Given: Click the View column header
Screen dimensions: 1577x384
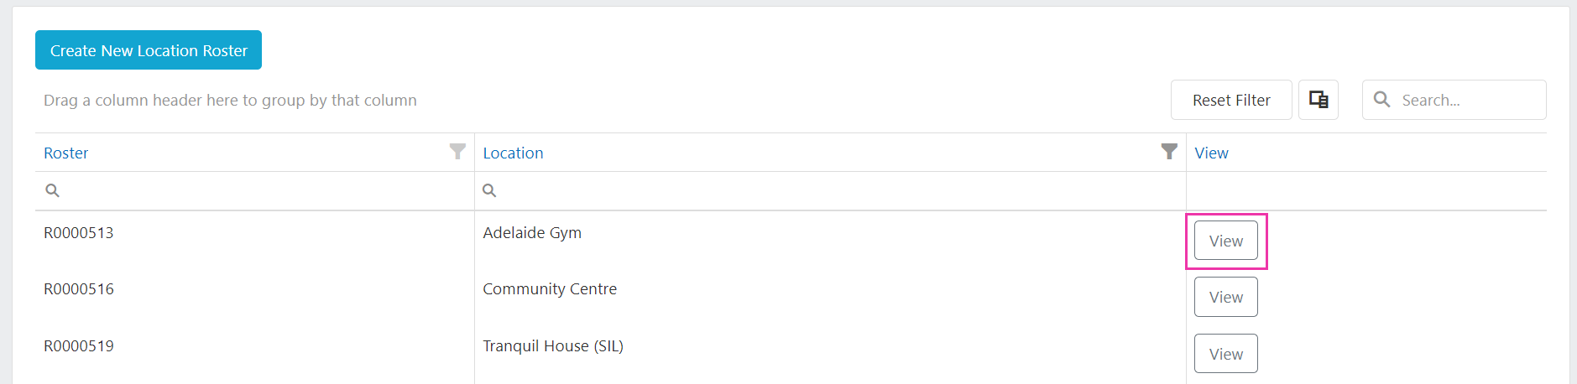Looking at the screenshot, I should [x=1211, y=153].
